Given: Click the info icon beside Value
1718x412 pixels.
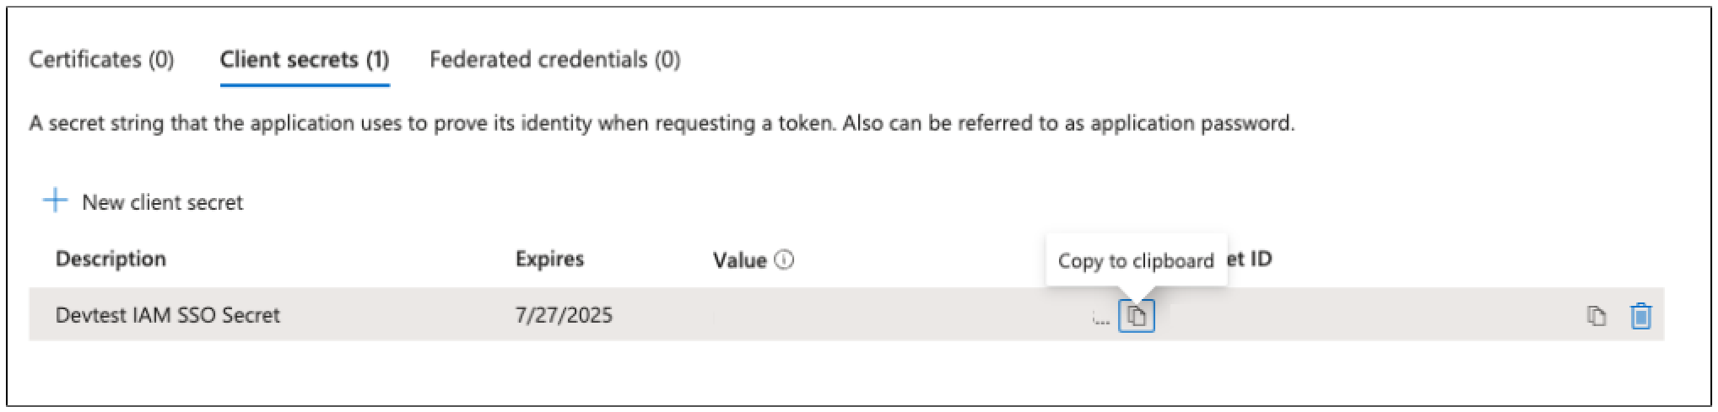Looking at the screenshot, I should [784, 260].
